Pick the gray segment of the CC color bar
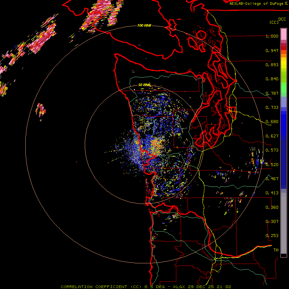289x289 pixels. pyautogui.click(x=284, y=223)
